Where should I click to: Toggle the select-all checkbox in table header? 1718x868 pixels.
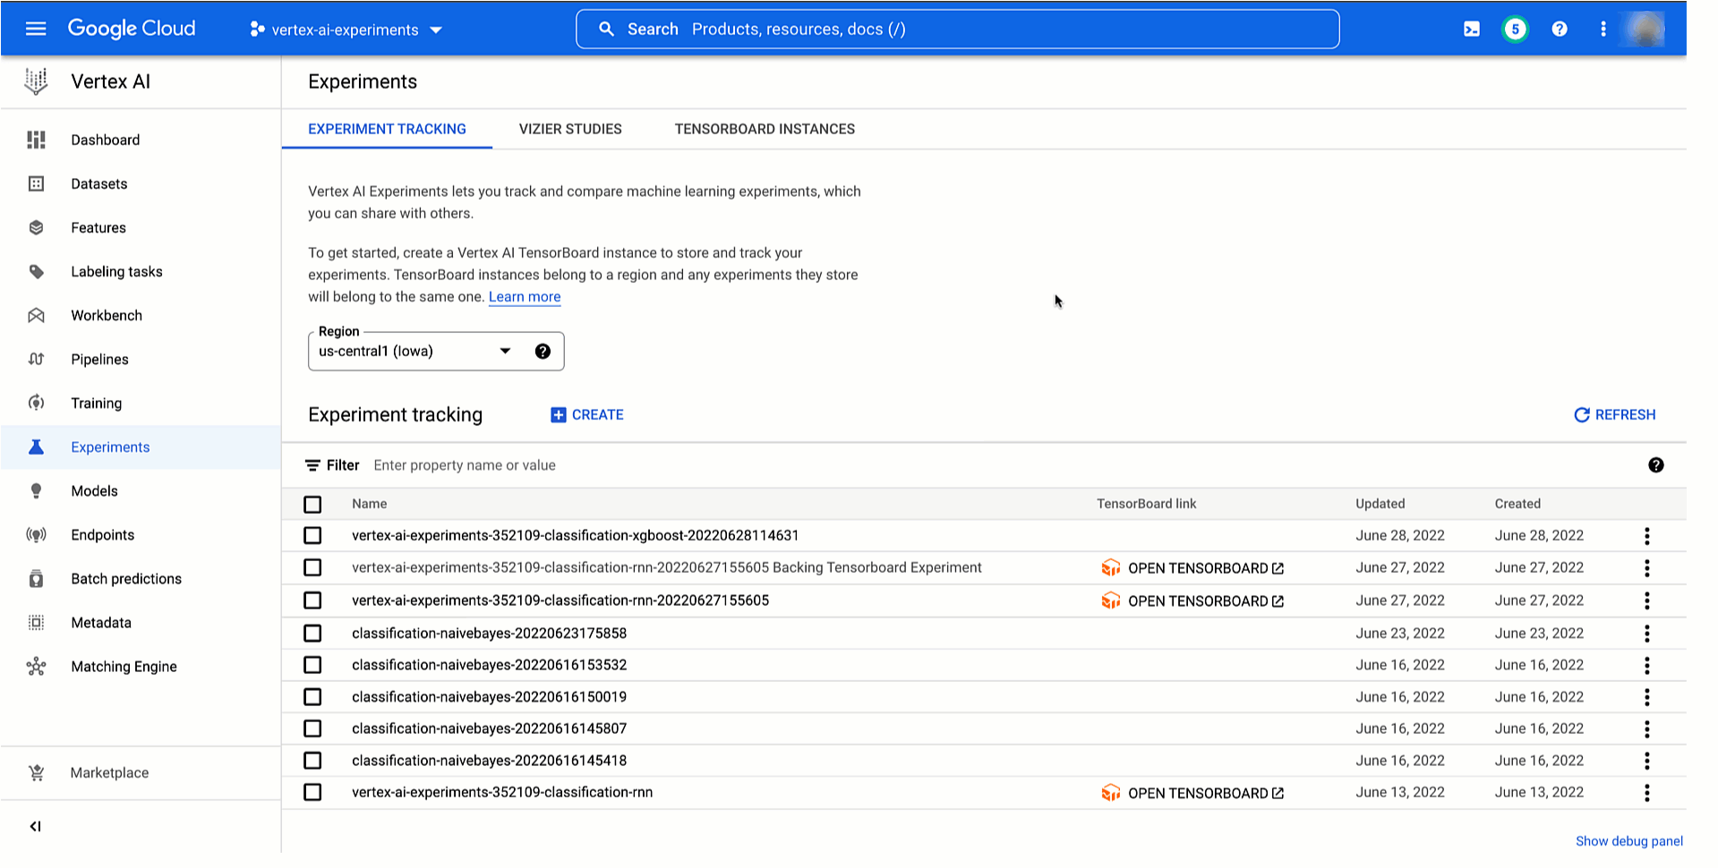coord(312,504)
